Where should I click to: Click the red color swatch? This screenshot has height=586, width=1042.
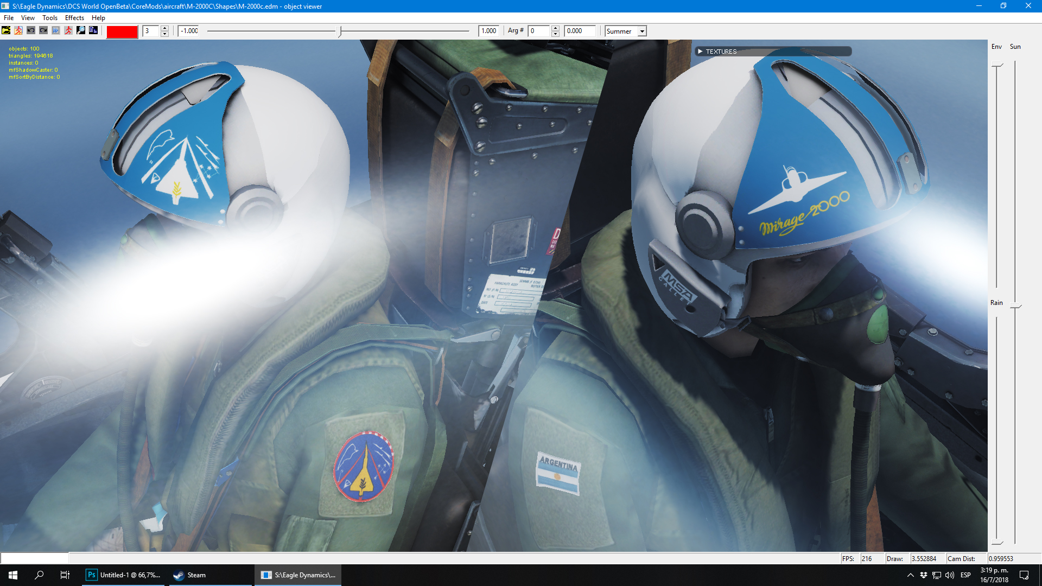[122, 31]
